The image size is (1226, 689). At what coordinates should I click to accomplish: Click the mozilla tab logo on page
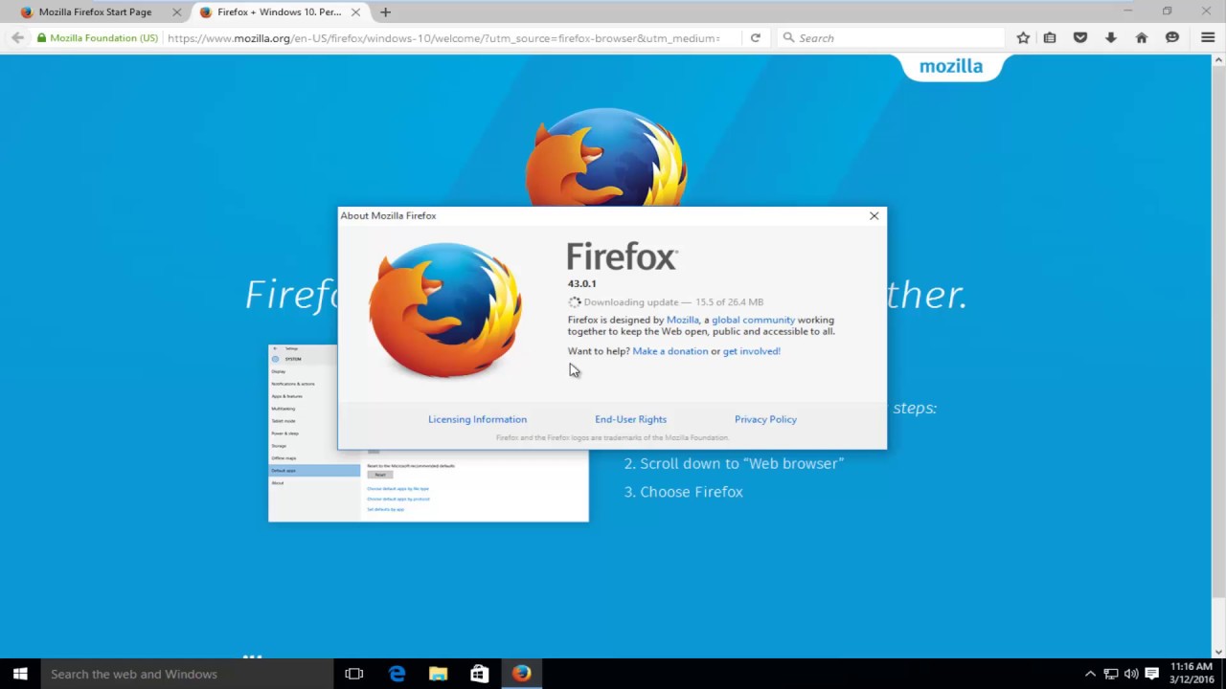(951, 67)
